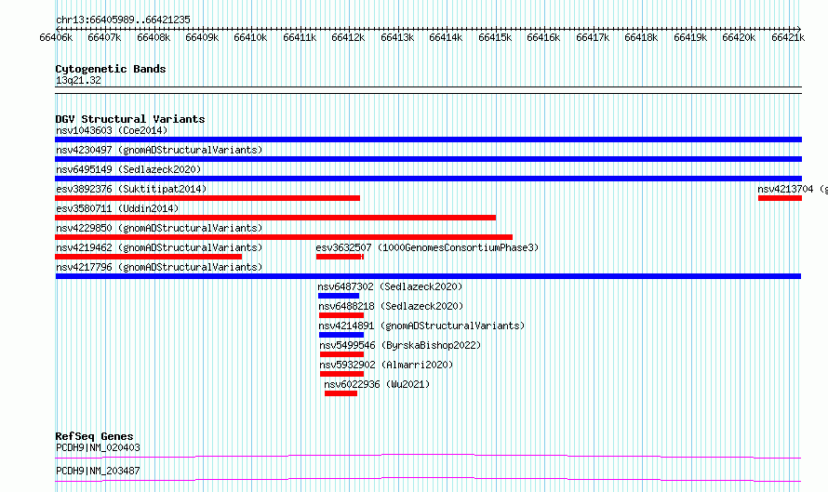Viewport: 828px width, 492px height.
Task: Select the nsv5499546 (ByrskaBishop2022) red bar
Action: (x=341, y=354)
